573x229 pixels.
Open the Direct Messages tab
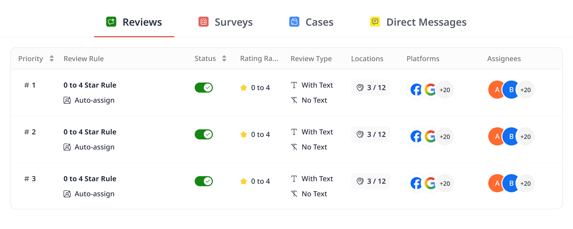(x=418, y=22)
